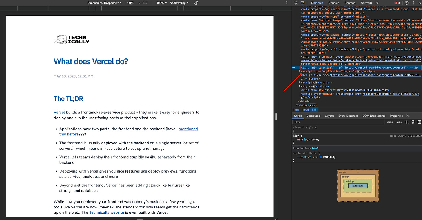Open DevTools customize three-dot menu
422x220 pixels.
[414, 3]
